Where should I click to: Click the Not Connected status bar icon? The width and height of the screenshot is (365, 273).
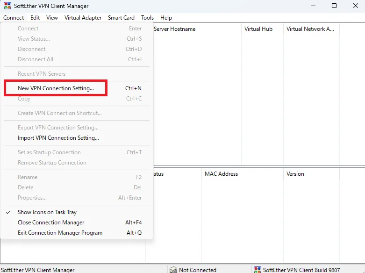click(x=173, y=270)
